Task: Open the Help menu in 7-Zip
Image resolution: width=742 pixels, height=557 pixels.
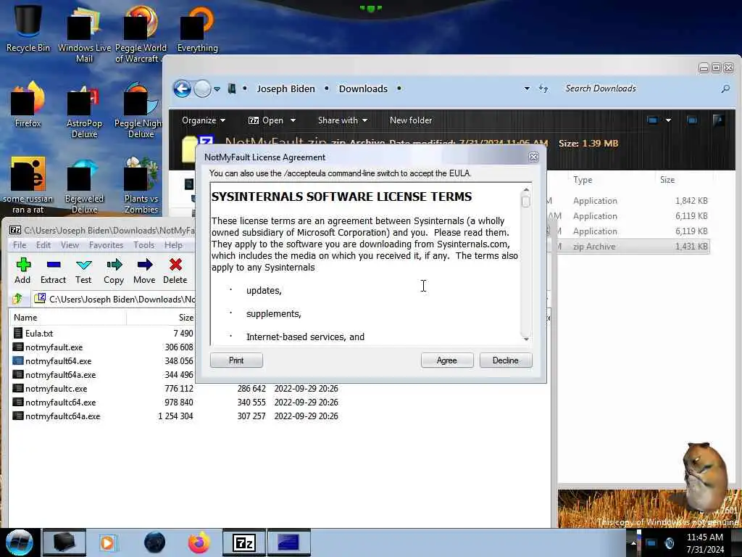Action: (173, 245)
